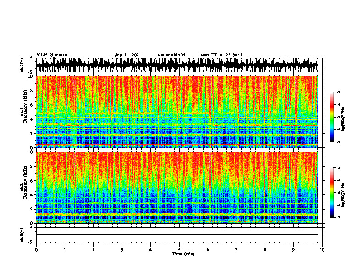Click the ch.1 colorbar log(PSD) unit label

pyautogui.click(x=343, y=119)
